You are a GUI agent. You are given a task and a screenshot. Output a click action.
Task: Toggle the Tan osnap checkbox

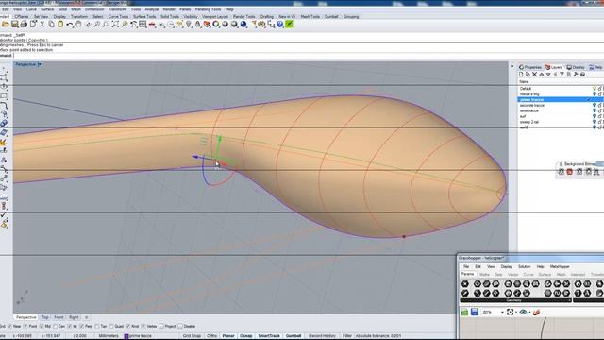(97, 326)
